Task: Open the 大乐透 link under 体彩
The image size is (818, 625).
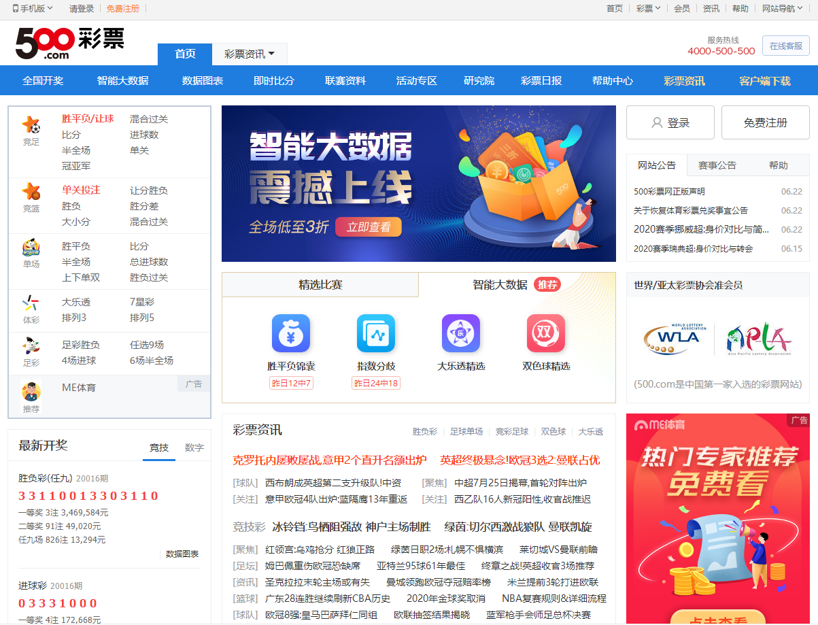Action: 76,302
